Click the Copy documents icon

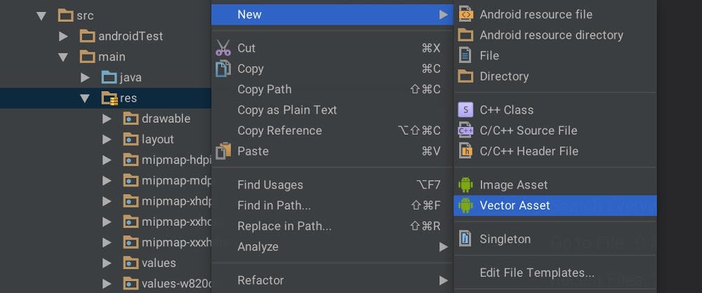click(223, 69)
